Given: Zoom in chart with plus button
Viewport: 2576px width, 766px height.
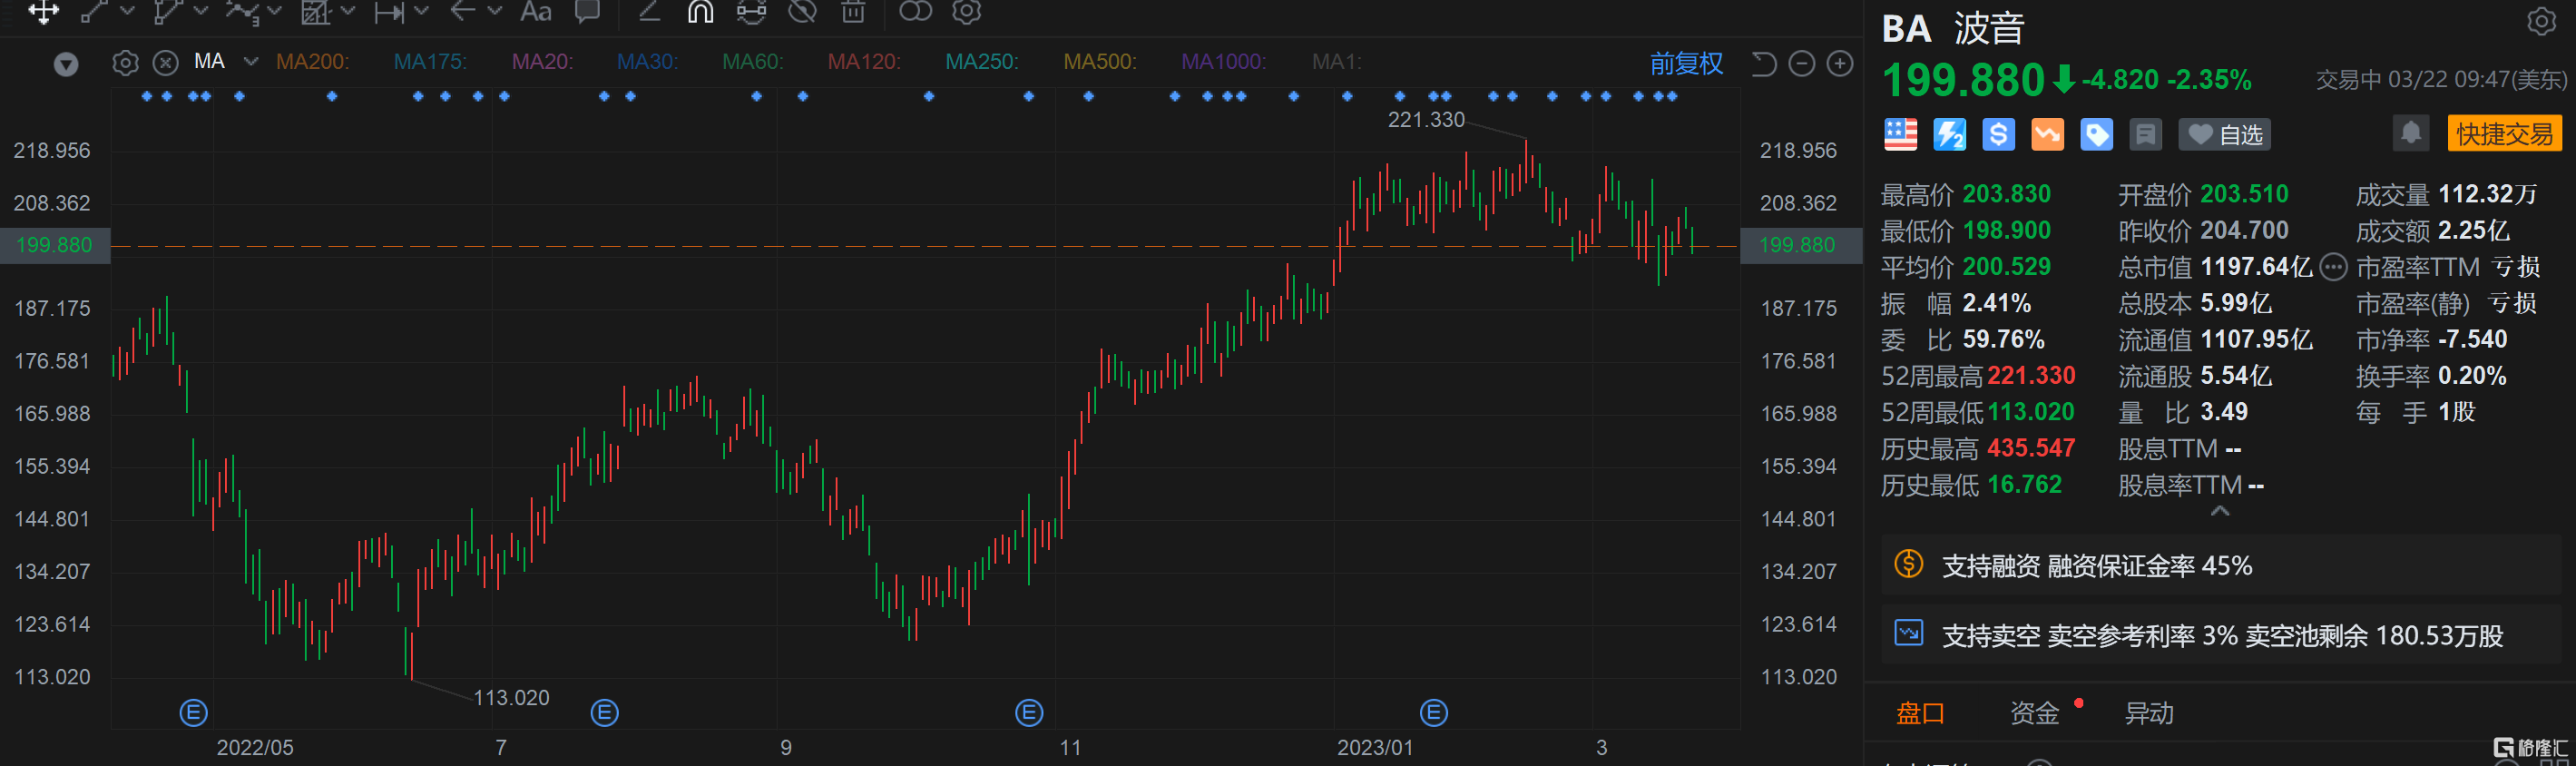Looking at the screenshot, I should pos(1840,64).
